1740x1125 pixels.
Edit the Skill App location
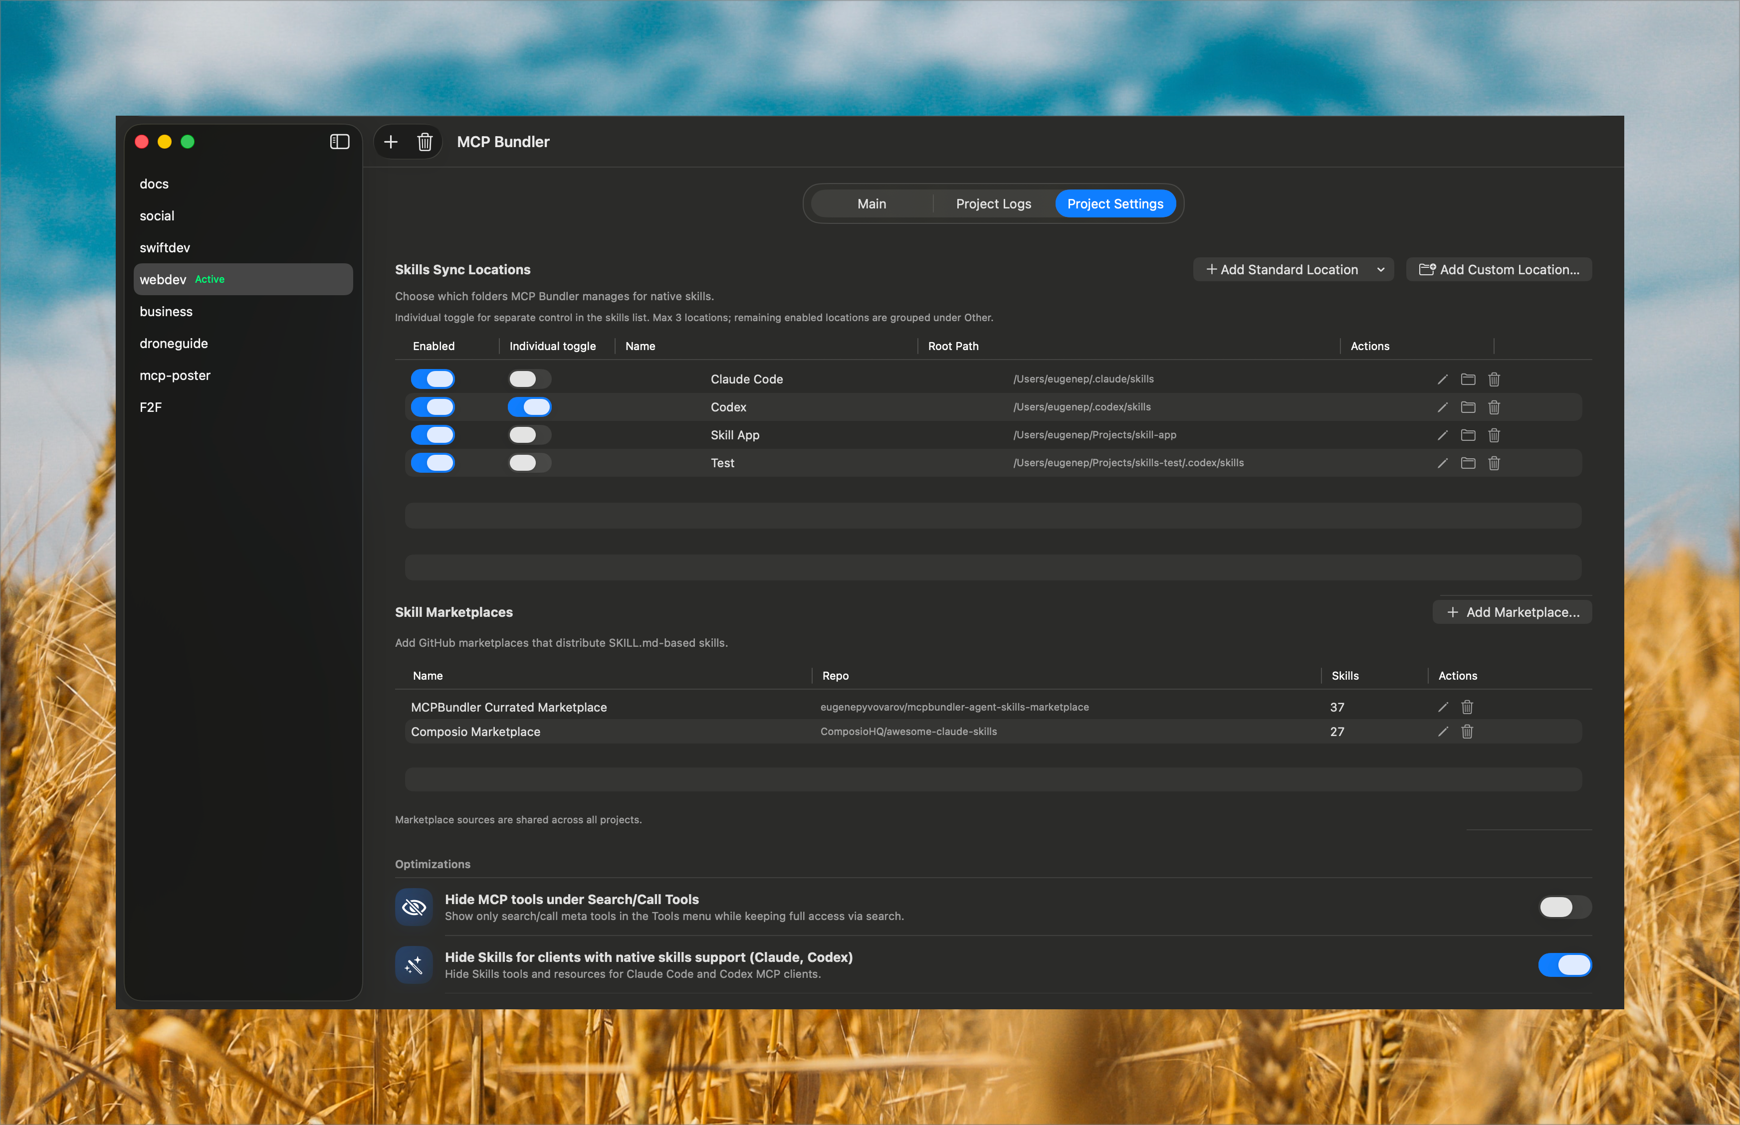(1443, 435)
